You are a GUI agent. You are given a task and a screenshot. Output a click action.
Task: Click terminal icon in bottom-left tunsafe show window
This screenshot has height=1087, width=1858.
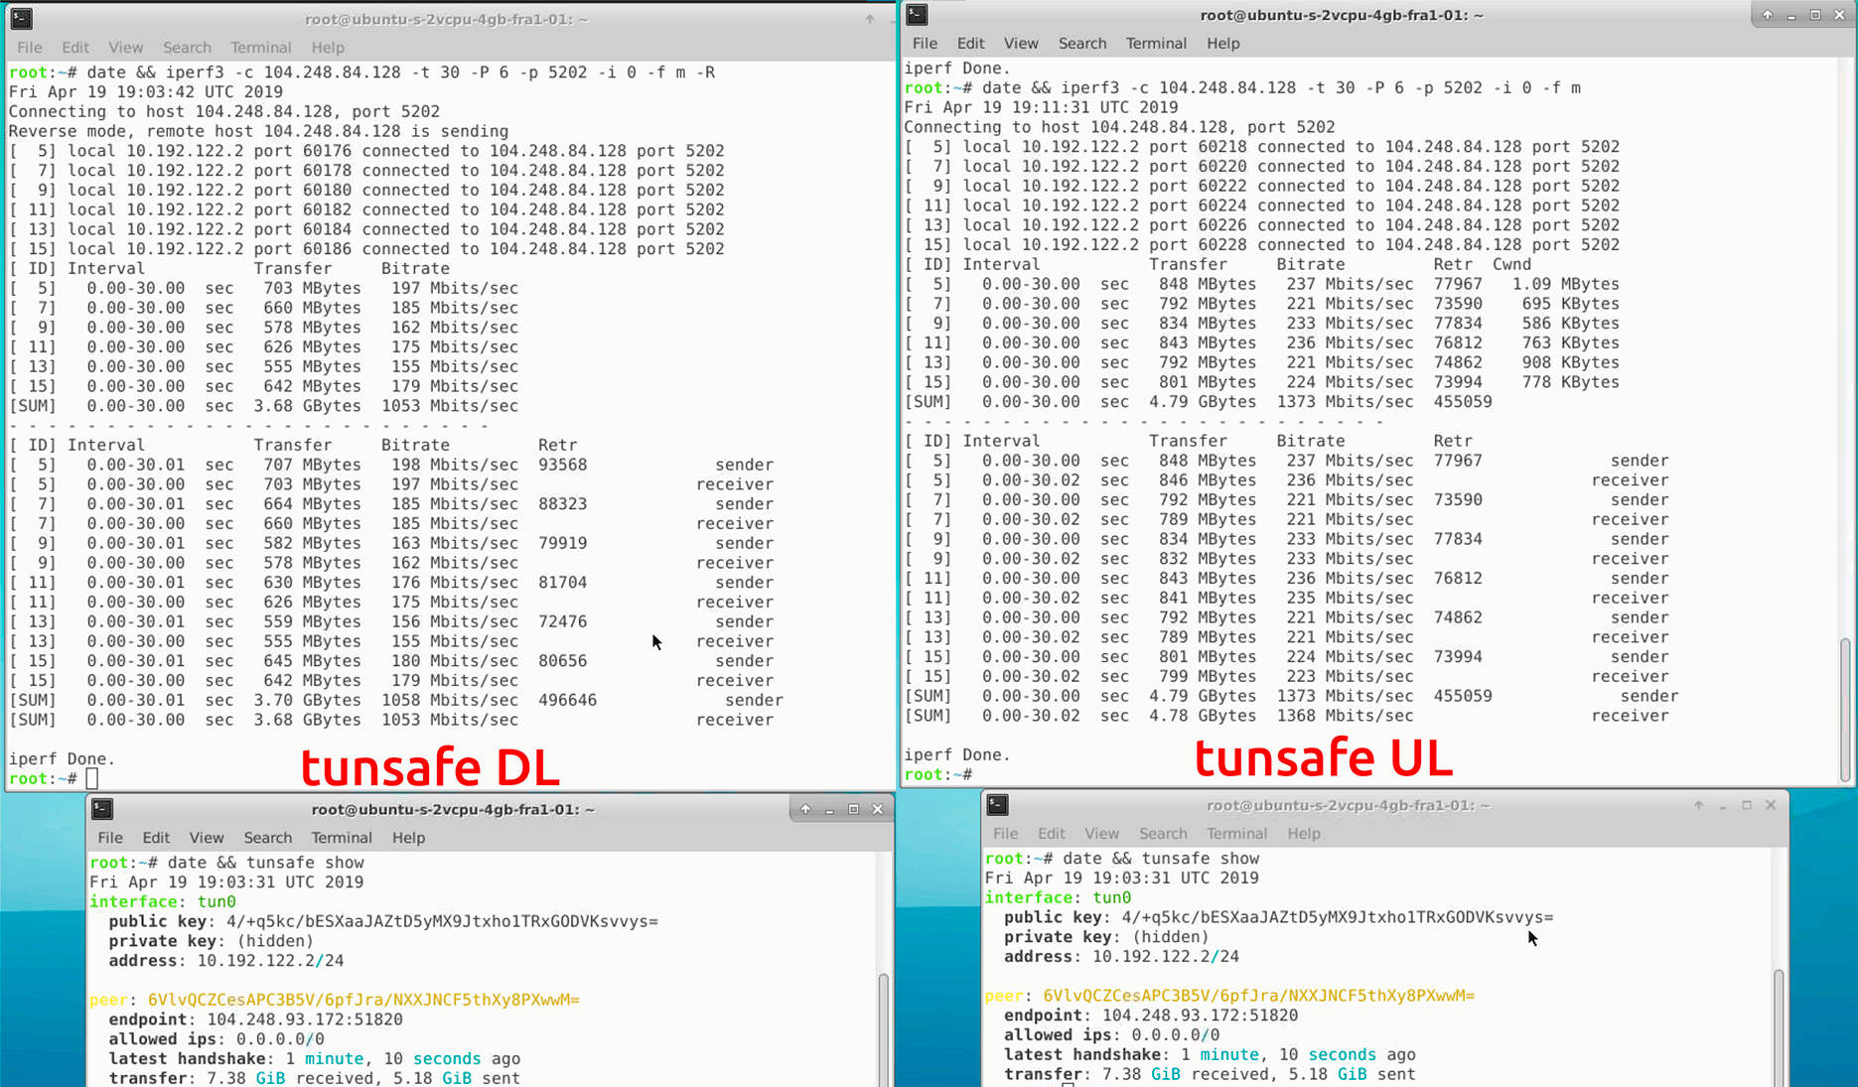[102, 809]
